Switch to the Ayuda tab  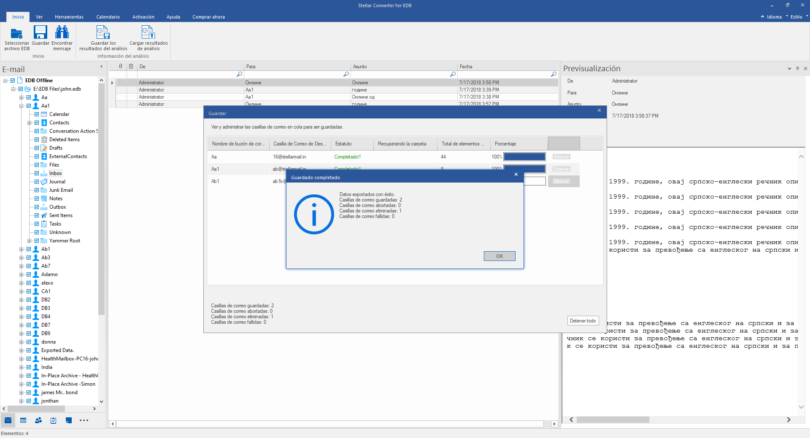tap(173, 17)
